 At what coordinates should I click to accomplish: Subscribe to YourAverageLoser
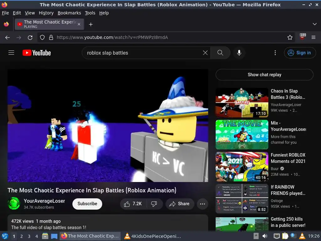[87, 204]
